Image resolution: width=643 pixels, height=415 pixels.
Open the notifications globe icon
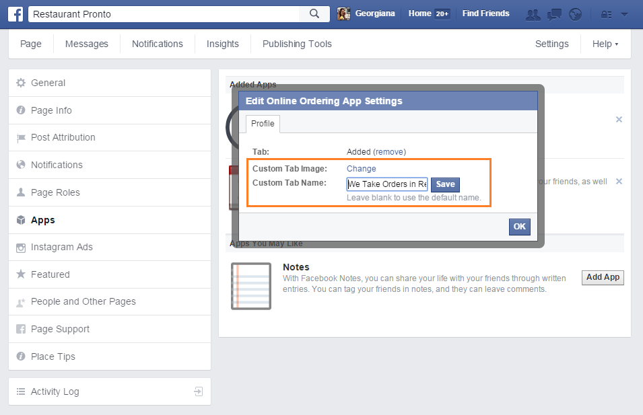576,15
